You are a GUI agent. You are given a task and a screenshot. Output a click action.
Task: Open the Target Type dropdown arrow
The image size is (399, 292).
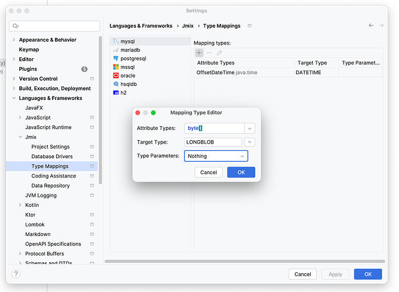click(249, 142)
